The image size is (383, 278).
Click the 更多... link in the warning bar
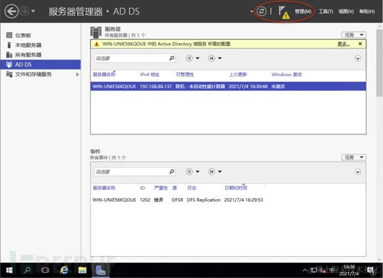click(344, 44)
